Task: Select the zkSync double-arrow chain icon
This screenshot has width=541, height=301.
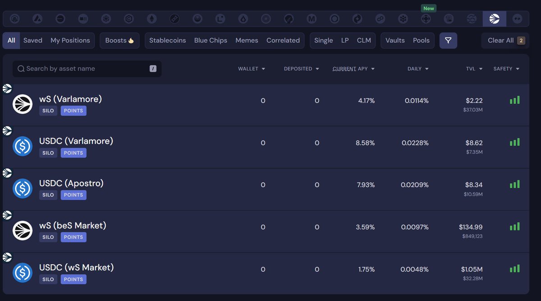Action: (x=517, y=19)
